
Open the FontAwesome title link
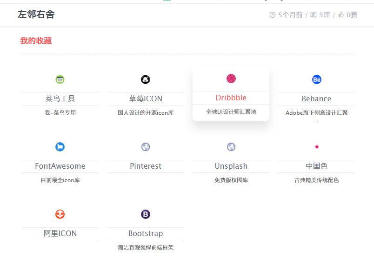(60, 166)
